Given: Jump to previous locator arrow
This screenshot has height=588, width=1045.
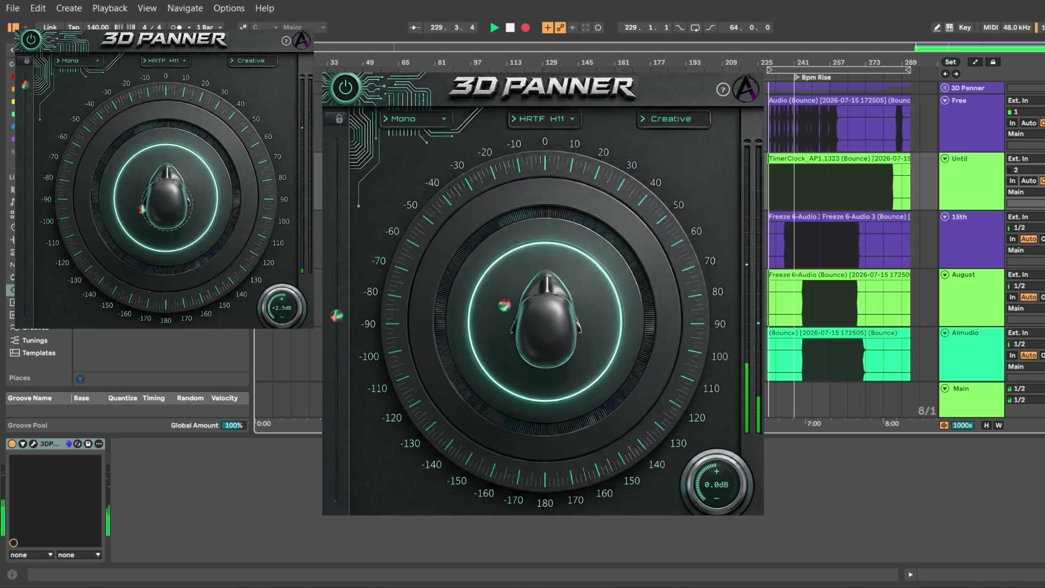Looking at the screenshot, I should pyautogui.click(x=945, y=74).
